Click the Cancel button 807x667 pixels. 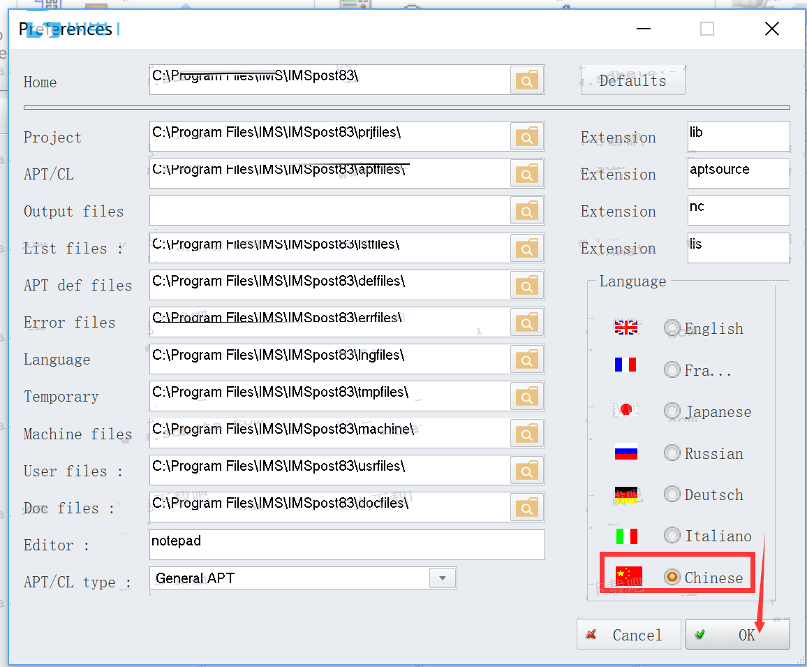pos(629,635)
